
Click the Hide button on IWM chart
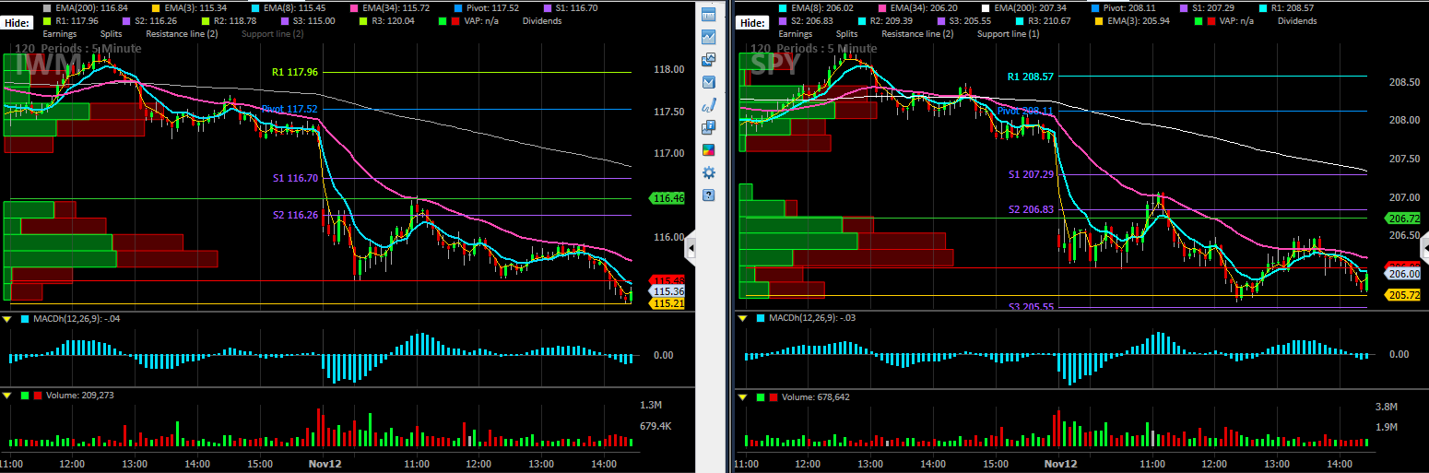pyautogui.click(x=18, y=21)
